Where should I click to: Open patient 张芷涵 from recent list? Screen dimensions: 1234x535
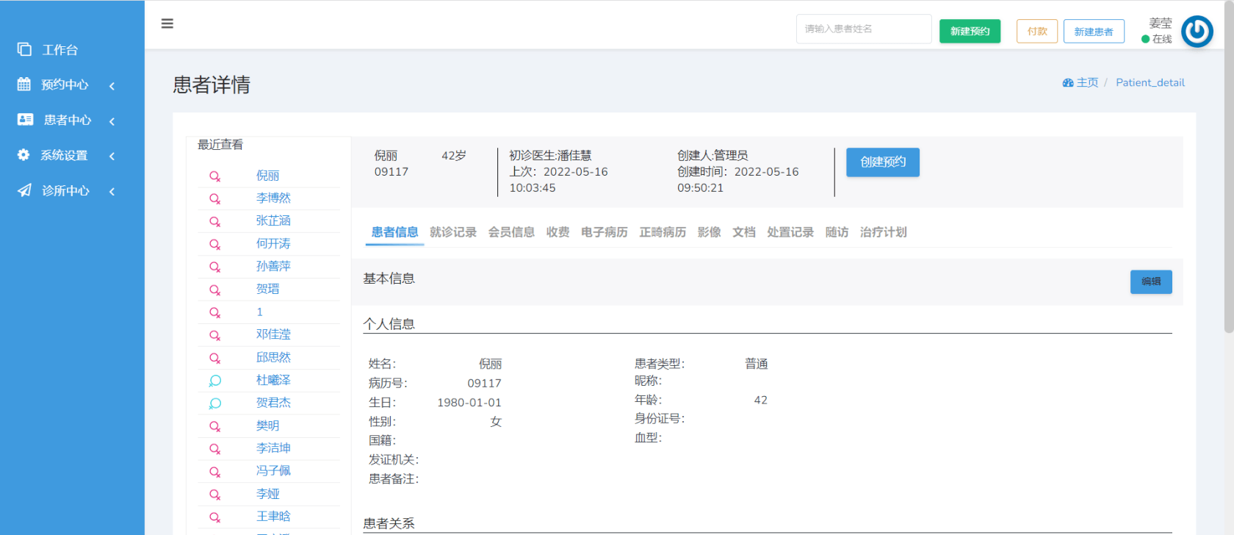point(273,221)
